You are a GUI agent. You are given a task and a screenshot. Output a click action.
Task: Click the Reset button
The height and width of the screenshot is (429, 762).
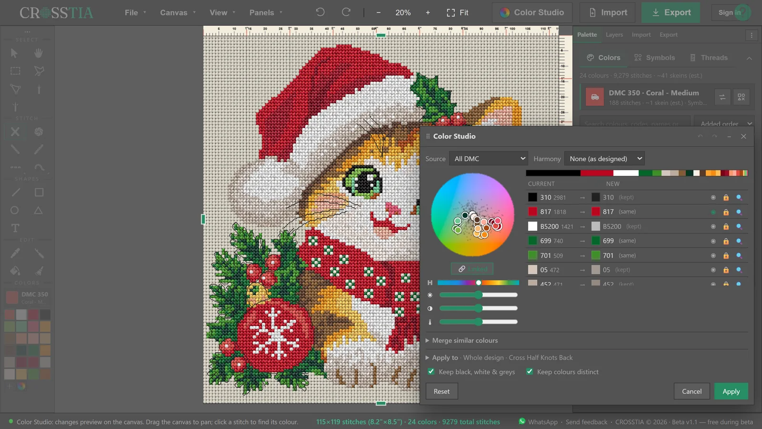tap(441, 391)
